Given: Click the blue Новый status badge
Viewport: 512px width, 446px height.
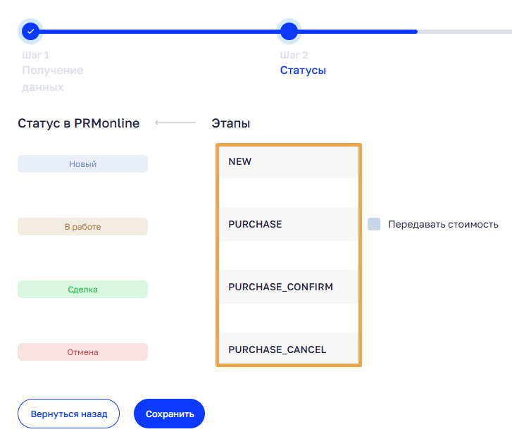Looking at the screenshot, I should 82,164.
